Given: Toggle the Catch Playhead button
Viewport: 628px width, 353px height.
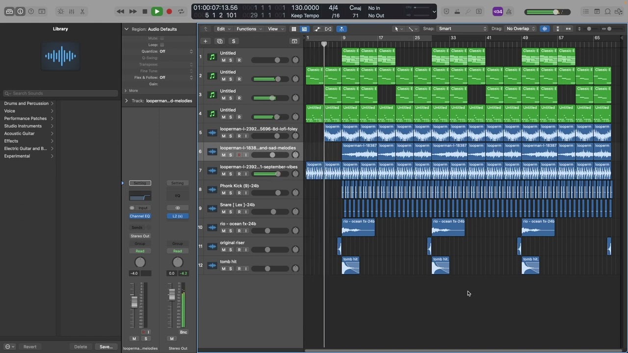Looking at the screenshot, I should click(x=341, y=29).
